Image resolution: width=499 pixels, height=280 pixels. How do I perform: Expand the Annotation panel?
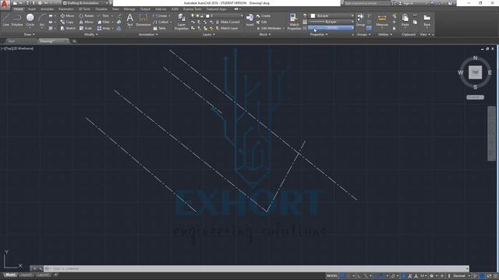148,34
